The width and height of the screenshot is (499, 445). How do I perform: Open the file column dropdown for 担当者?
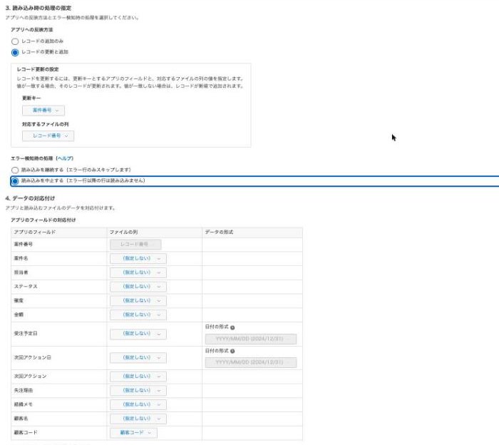138,272
